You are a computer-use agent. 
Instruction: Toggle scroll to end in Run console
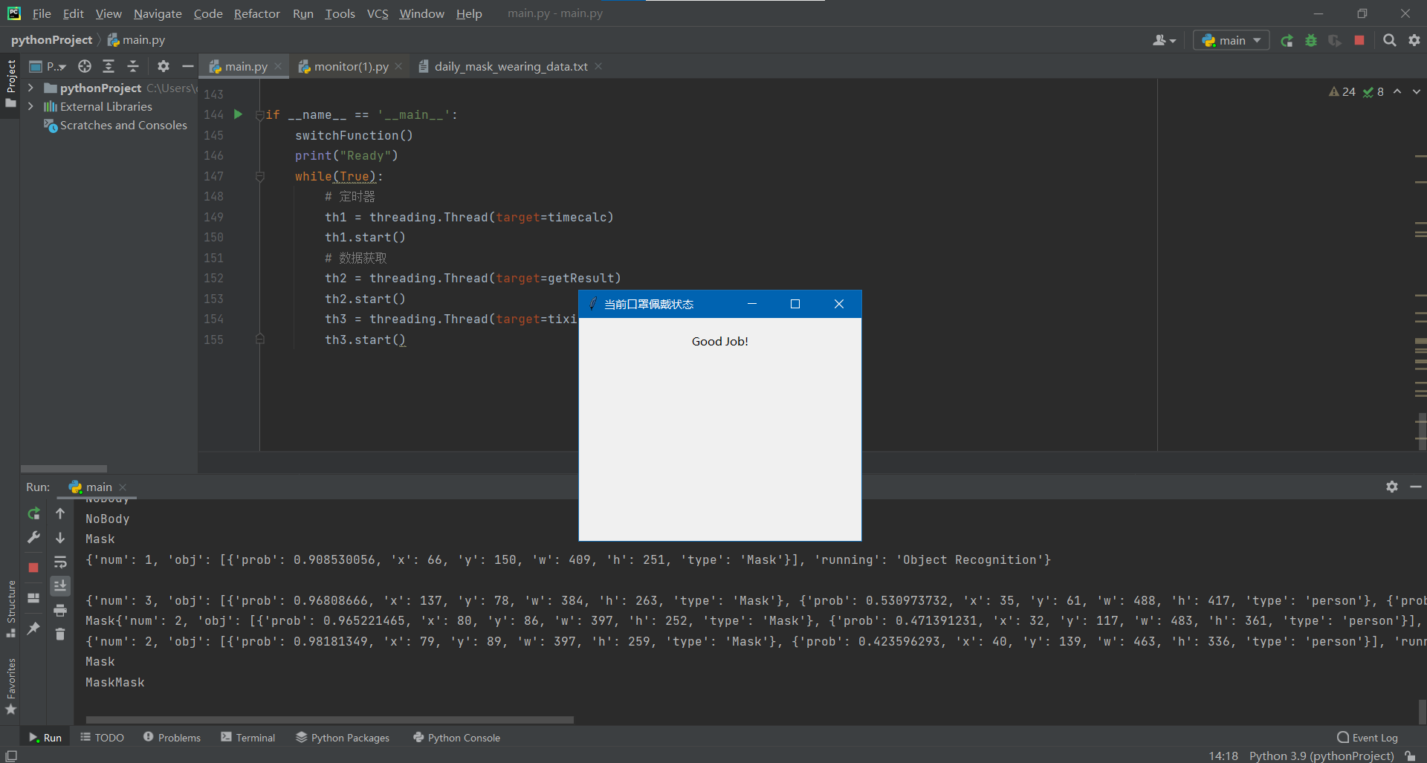click(60, 586)
